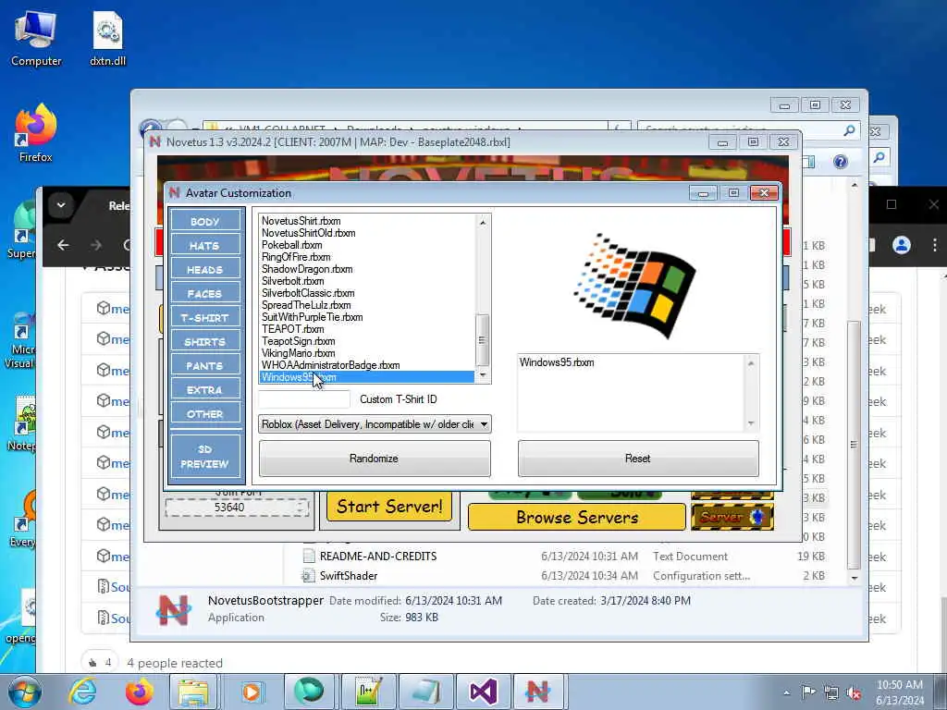Choose RingOfFire.rbxm from the list
947x710 pixels.
click(x=296, y=257)
